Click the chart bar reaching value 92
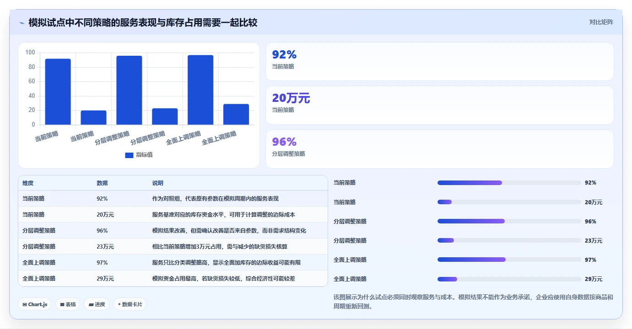This screenshot has height=329, width=632. [58, 91]
